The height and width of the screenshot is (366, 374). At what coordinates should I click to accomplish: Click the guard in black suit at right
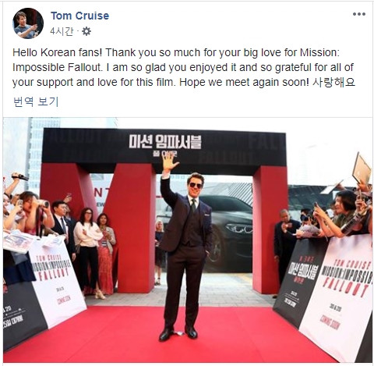point(285,247)
